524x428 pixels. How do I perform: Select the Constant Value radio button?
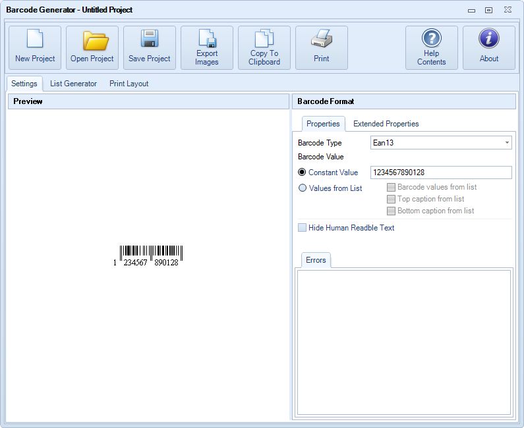click(x=303, y=173)
